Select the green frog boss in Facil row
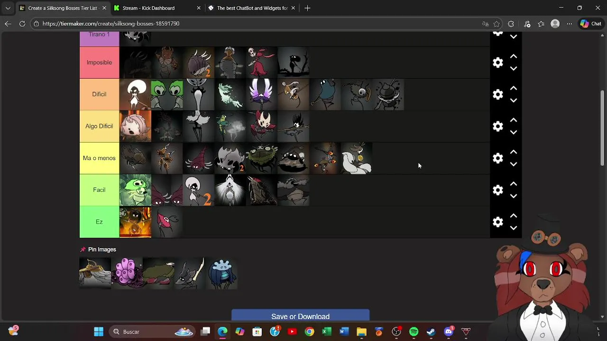607x341 pixels. (x=135, y=190)
